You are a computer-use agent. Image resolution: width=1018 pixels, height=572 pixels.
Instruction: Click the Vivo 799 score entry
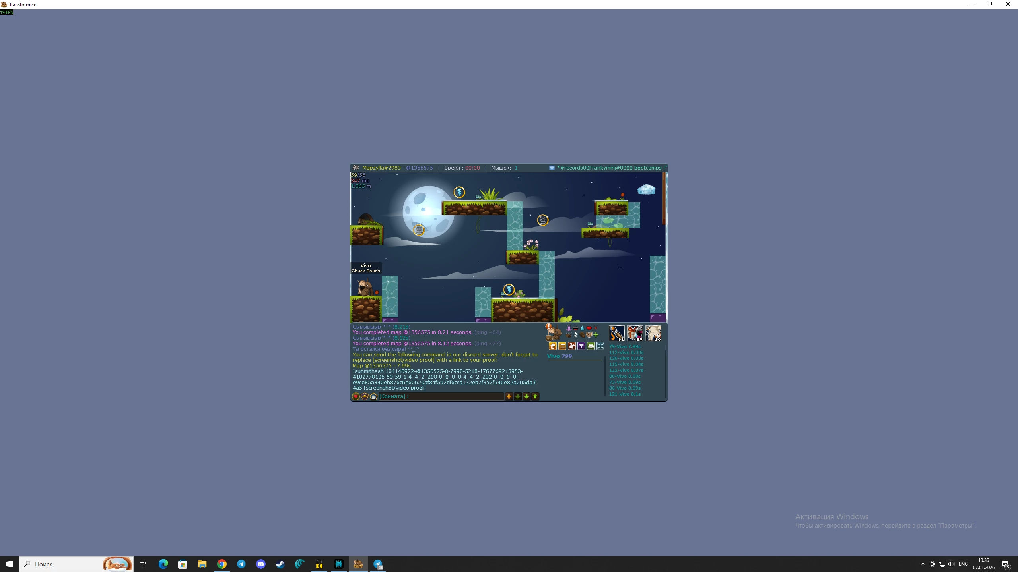click(x=560, y=356)
